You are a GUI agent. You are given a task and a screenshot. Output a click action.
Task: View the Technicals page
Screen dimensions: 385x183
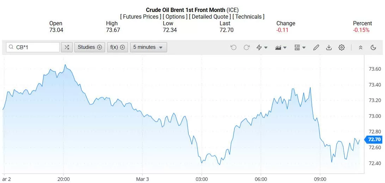[x=249, y=17]
